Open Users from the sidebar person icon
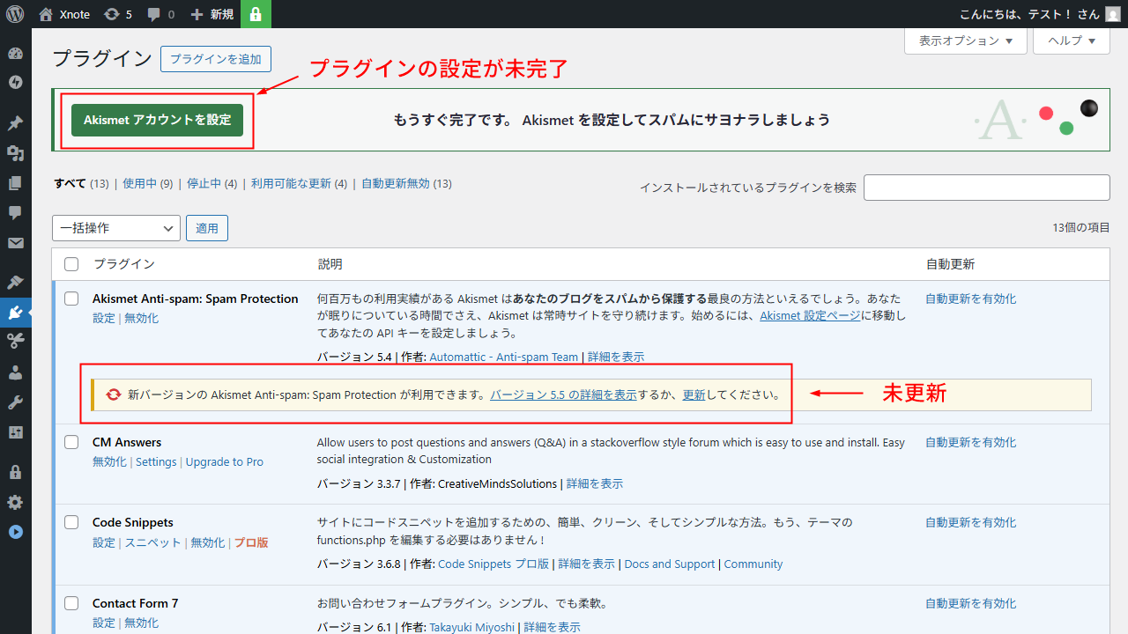The image size is (1128, 634). point(15,372)
